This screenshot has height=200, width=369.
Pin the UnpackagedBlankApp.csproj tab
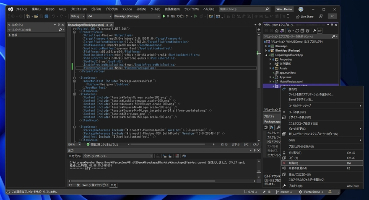pyautogui.click(x=107, y=25)
